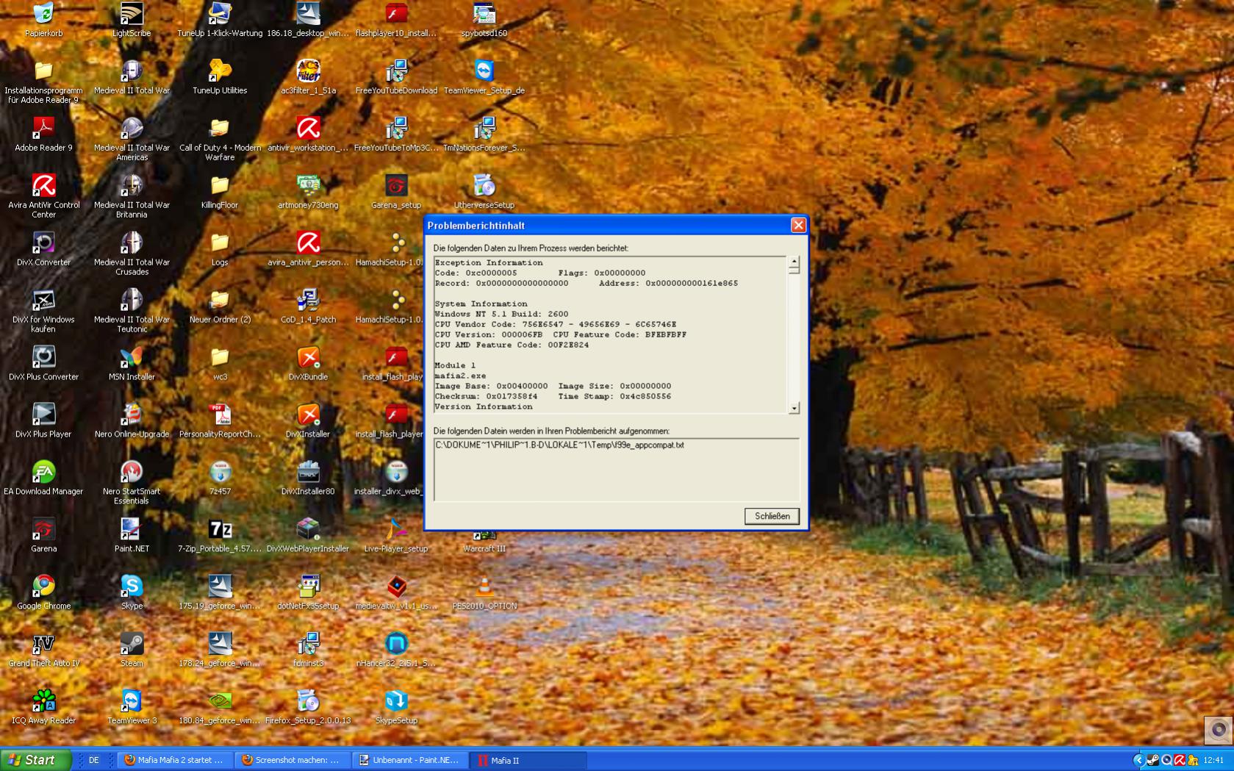Switch to 'Mafia Mafia 2 startet' Firefox window
The height and width of the screenshot is (771, 1234).
pos(175,760)
